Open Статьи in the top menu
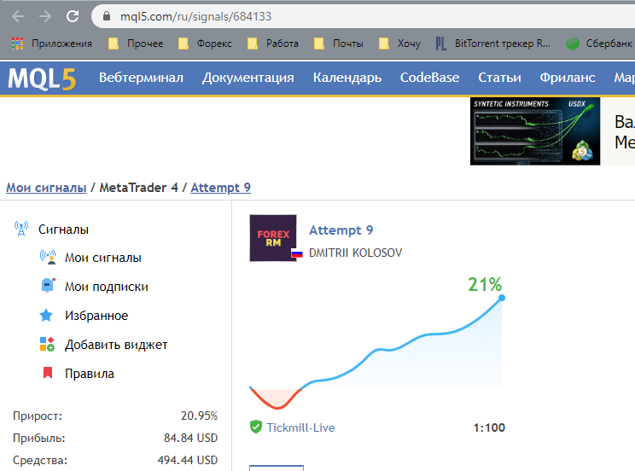Screen dimensions: 635x471 [500, 78]
